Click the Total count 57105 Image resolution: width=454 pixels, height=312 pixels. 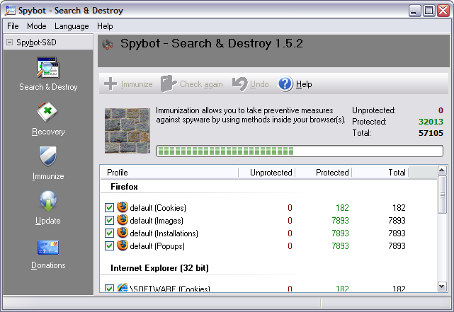[x=431, y=133]
